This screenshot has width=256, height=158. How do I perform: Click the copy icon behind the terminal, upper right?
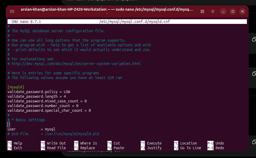point(254,39)
